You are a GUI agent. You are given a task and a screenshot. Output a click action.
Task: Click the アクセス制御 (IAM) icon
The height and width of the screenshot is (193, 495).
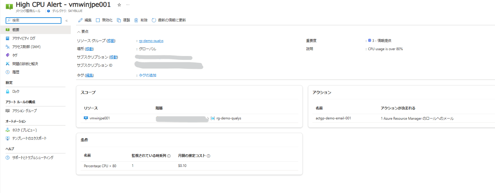[8, 47]
